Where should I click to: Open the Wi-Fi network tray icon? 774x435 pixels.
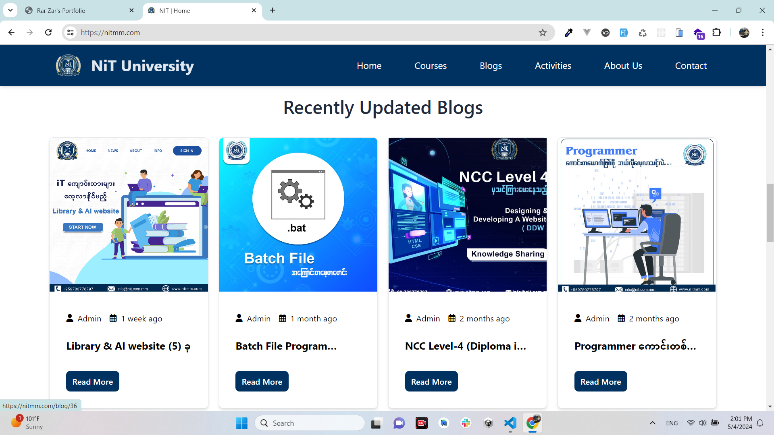[x=691, y=423]
